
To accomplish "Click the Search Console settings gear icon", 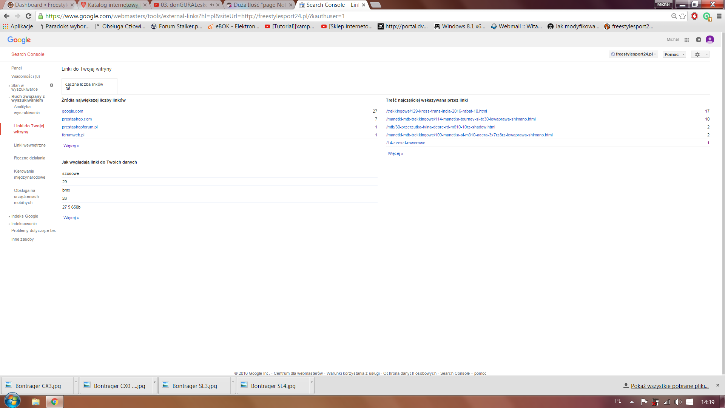I will (x=697, y=54).
